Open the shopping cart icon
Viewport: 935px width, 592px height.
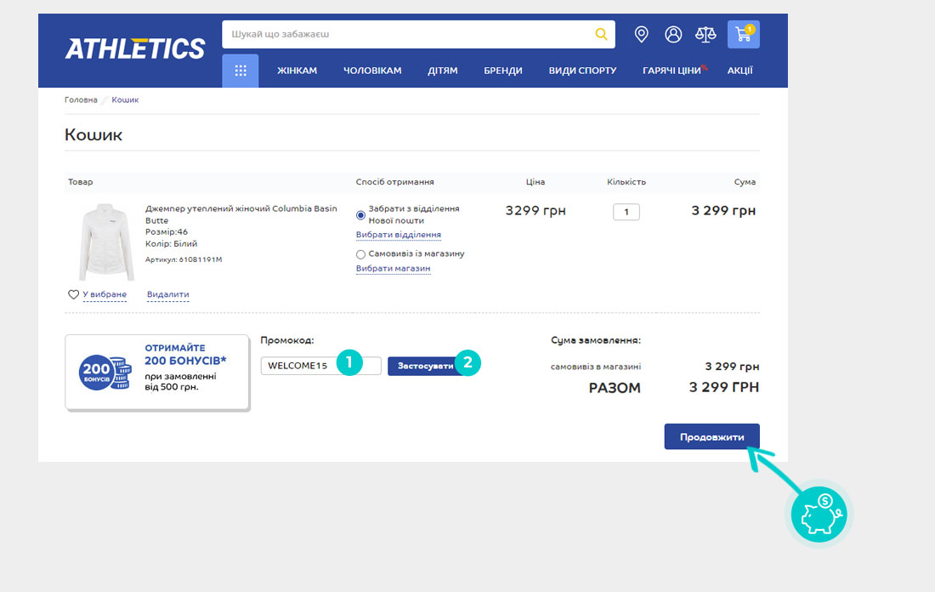743,34
